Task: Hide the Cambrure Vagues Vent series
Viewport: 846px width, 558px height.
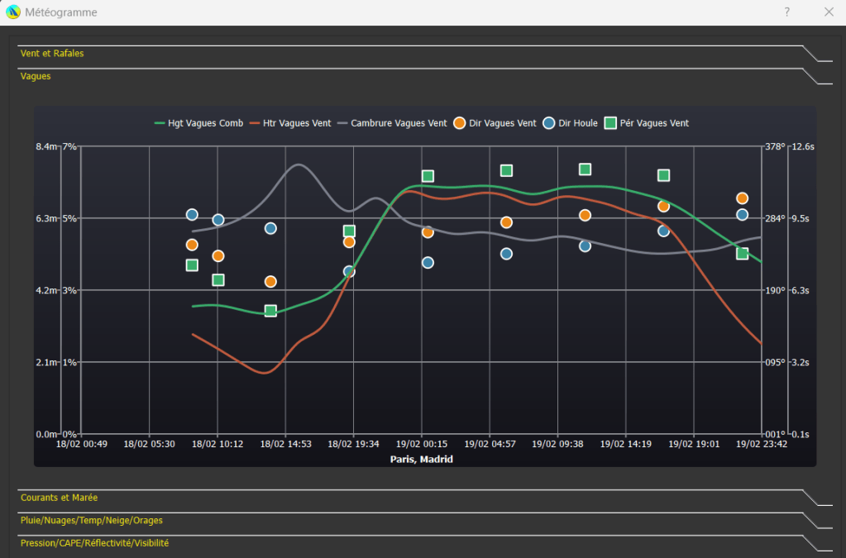Action: 392,123
